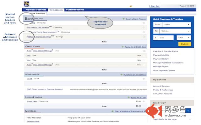201x125 pixels.
Task: Click the August 12, 2016 date text
Action: [187, 6]
